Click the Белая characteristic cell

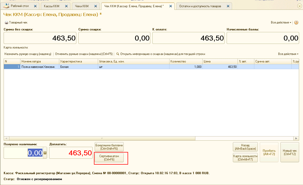[x=78, y=67]
